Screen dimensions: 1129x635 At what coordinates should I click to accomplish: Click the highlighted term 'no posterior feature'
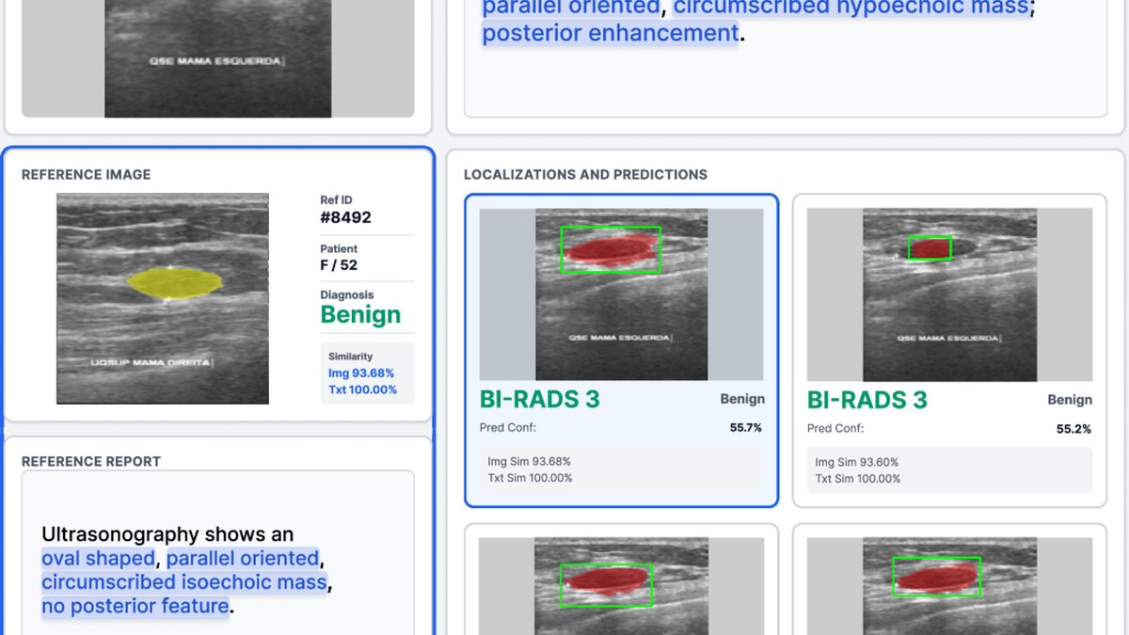click(x=135, y=606)
